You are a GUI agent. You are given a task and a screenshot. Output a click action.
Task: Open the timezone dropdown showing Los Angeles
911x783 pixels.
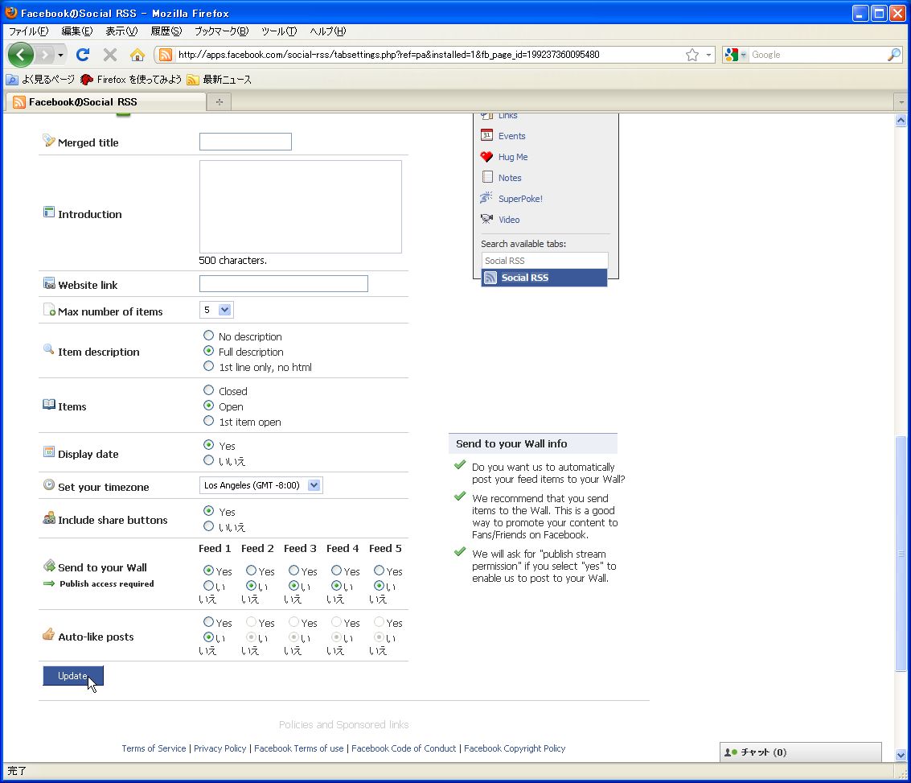tap(261, 485)
